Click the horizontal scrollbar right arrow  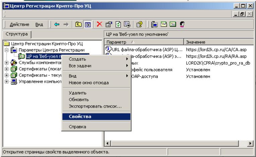point(250,143)
